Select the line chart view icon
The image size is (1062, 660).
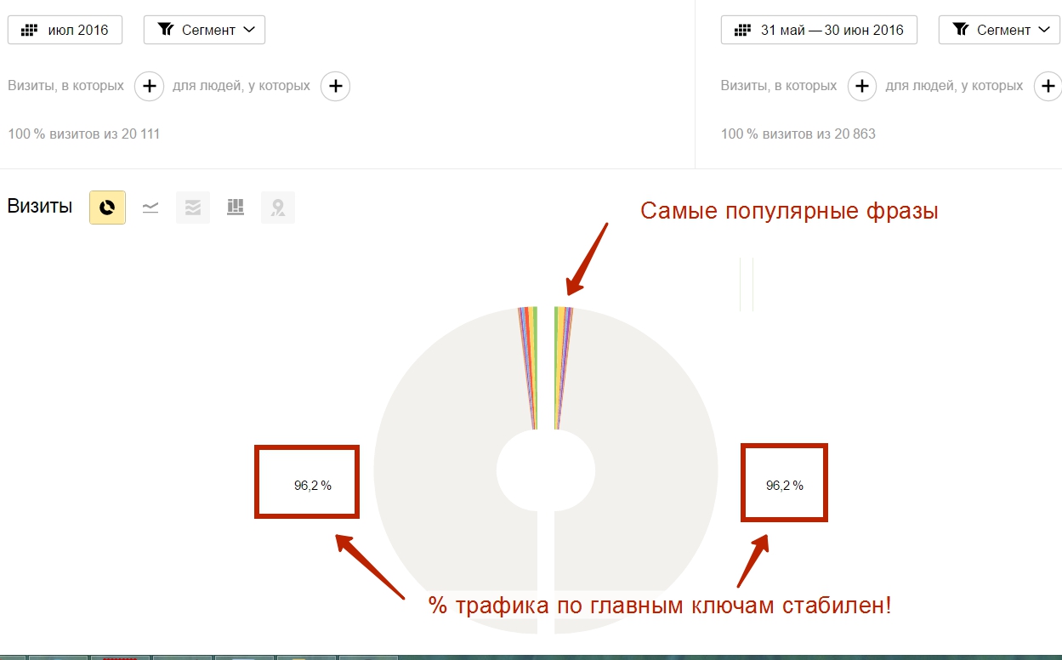point(150,206)
